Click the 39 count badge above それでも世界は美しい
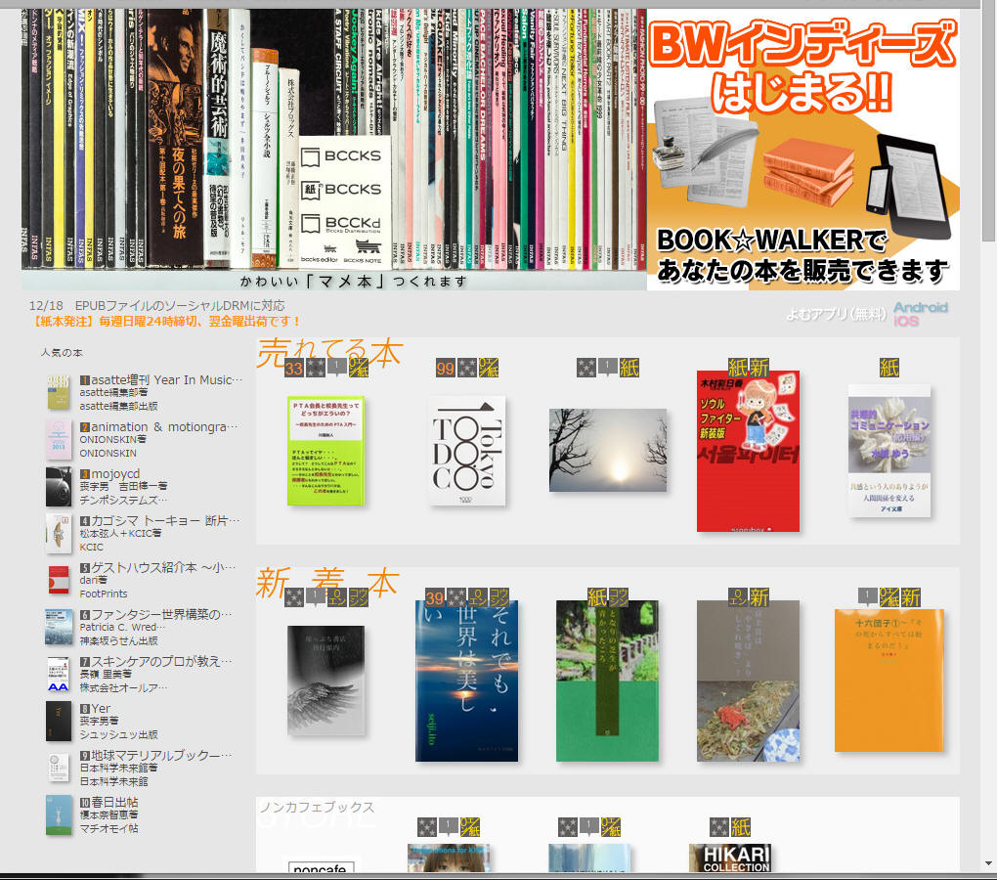 click(434, 597)
